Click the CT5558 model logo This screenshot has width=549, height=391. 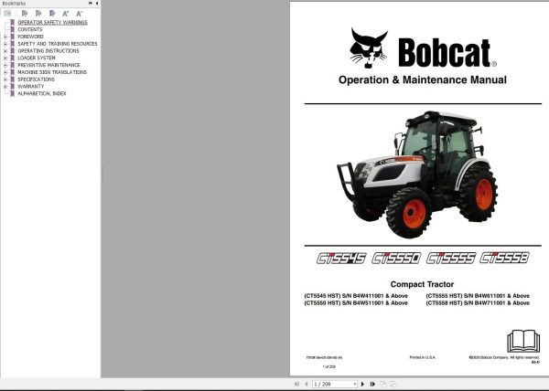(x=504, y=258)
